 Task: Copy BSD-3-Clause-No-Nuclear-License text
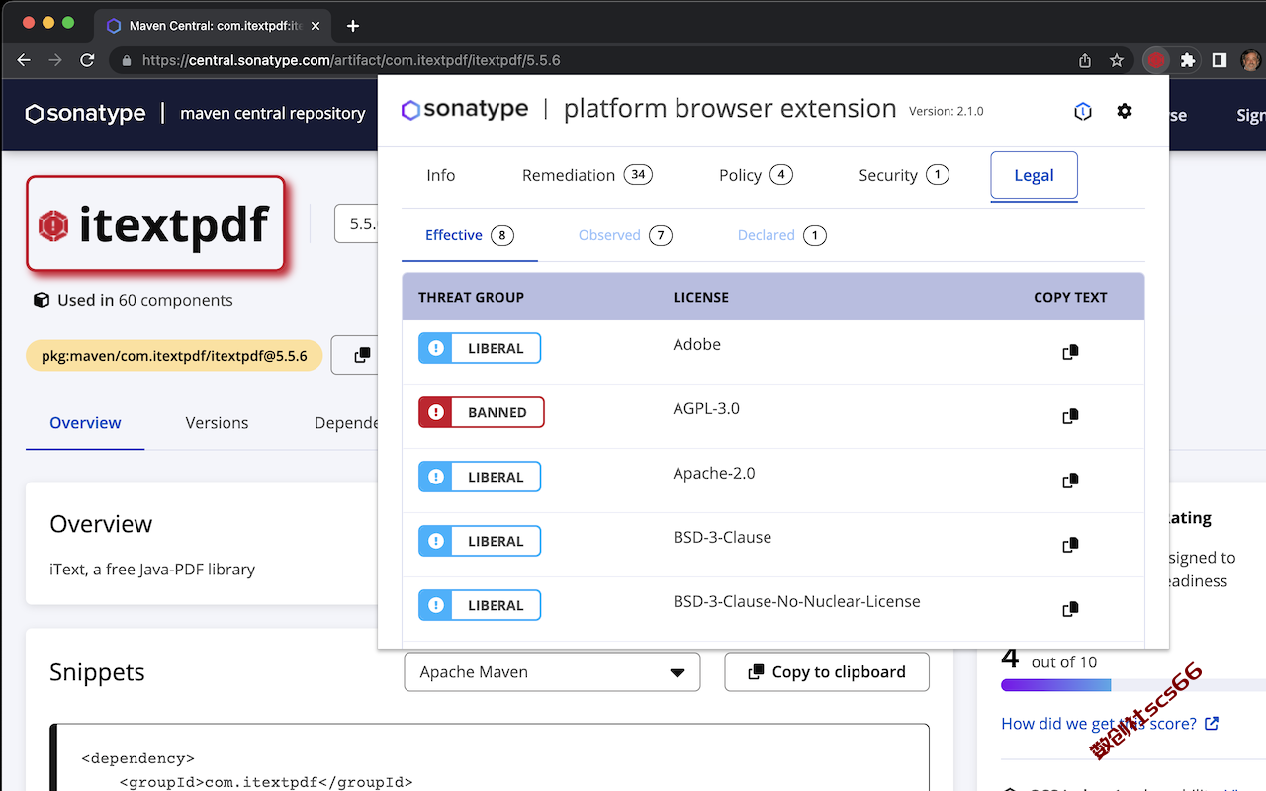pos(1070,609)
